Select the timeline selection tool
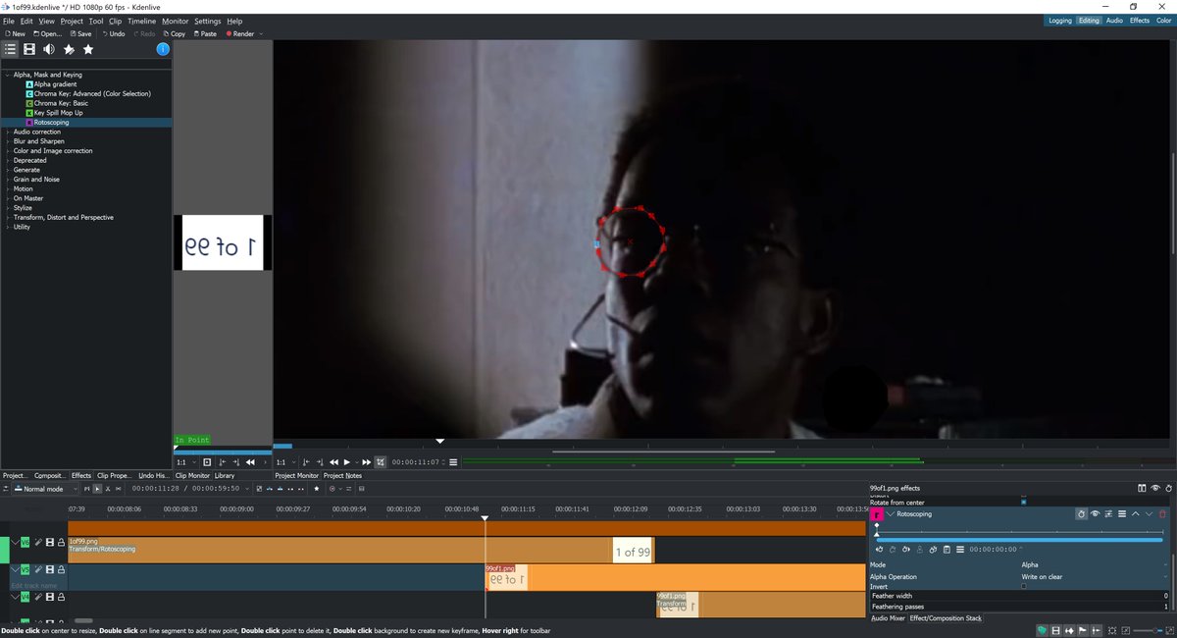This screenshot has width=1177, height=638. coord(98,489)
